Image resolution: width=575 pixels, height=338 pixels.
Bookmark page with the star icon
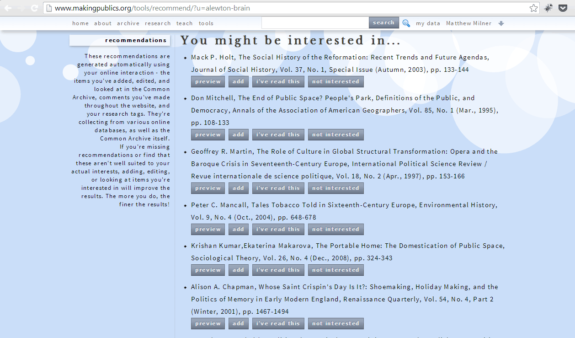click(533, 8)
